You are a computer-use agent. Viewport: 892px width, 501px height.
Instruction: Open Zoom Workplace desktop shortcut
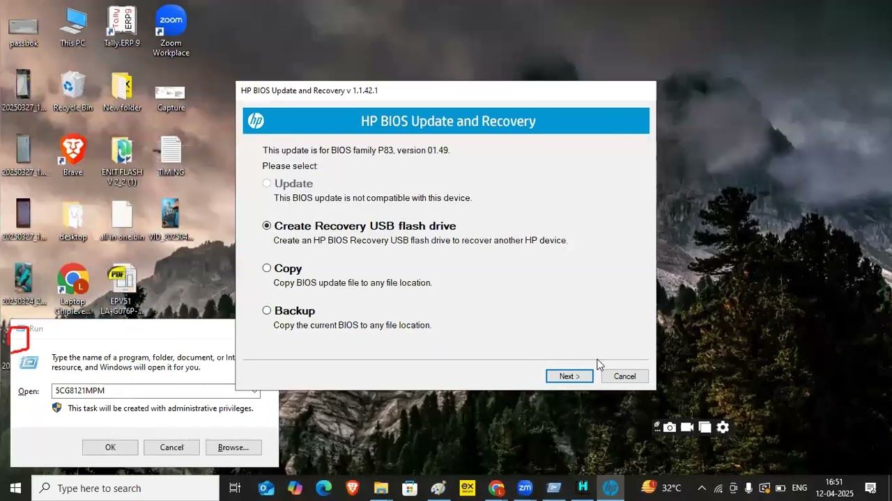(x=171, y=31)
